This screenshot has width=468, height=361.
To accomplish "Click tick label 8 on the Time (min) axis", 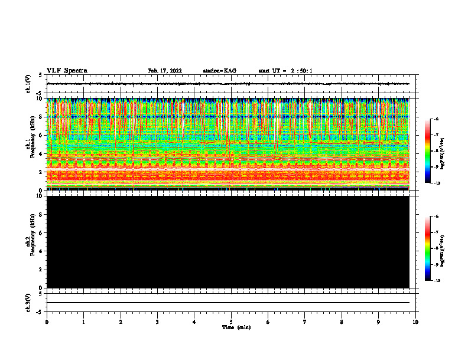I will point(342,322).
